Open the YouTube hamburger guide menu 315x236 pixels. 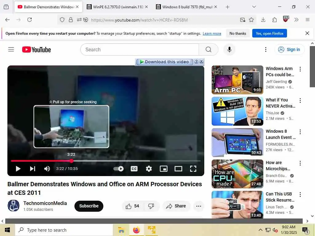11,49
